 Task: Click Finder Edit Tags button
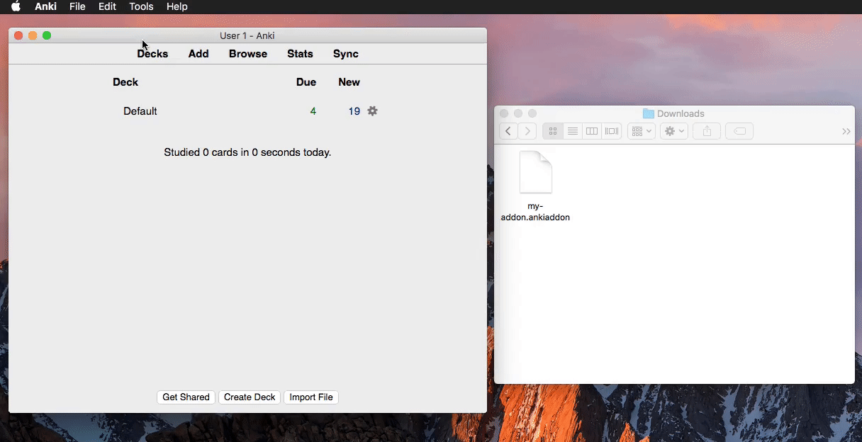click(739, 131)
